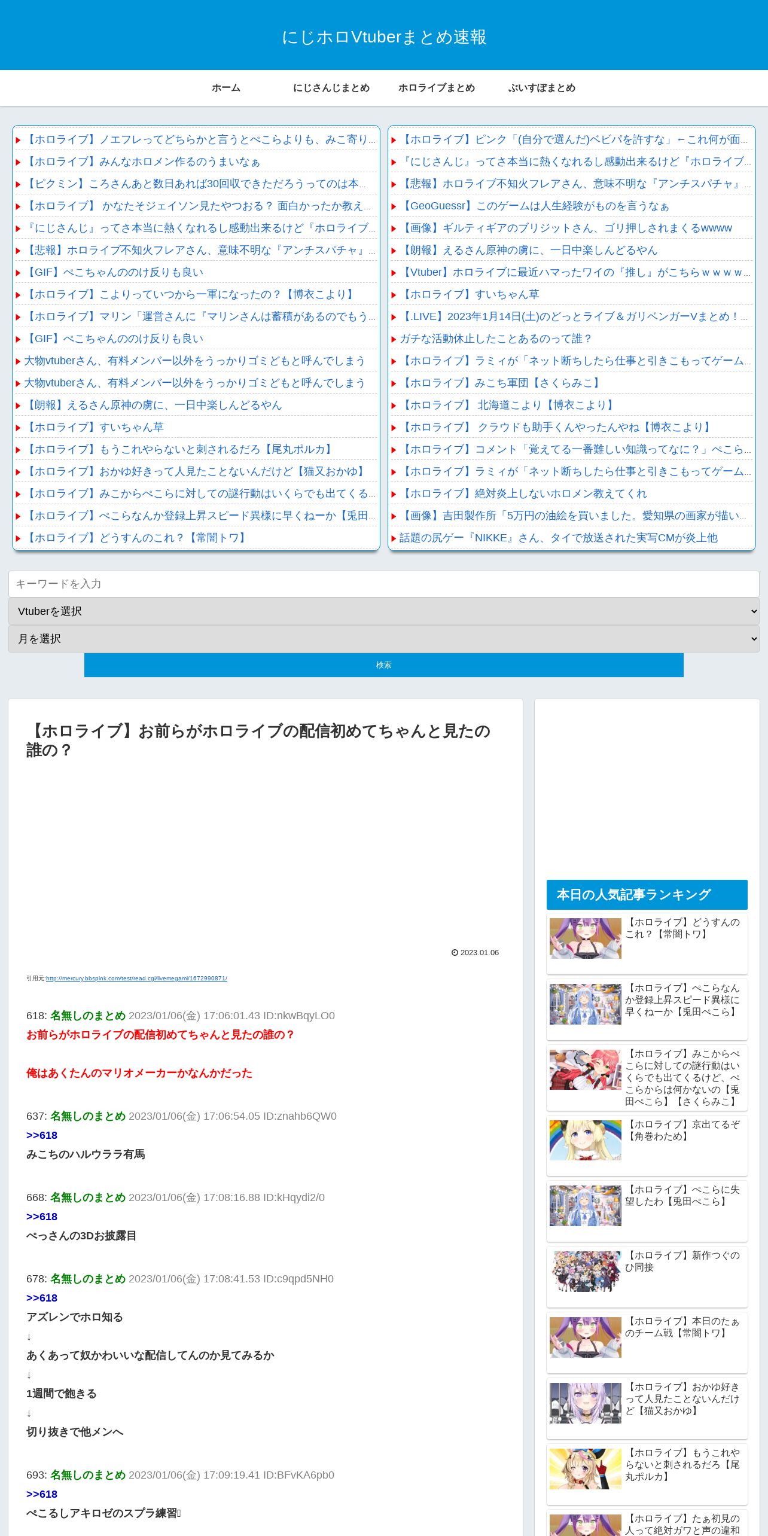Viewport: 768px width, 1536px height.
Task: Click the >>618 anchor in post 693
Action: [42, 1494]
